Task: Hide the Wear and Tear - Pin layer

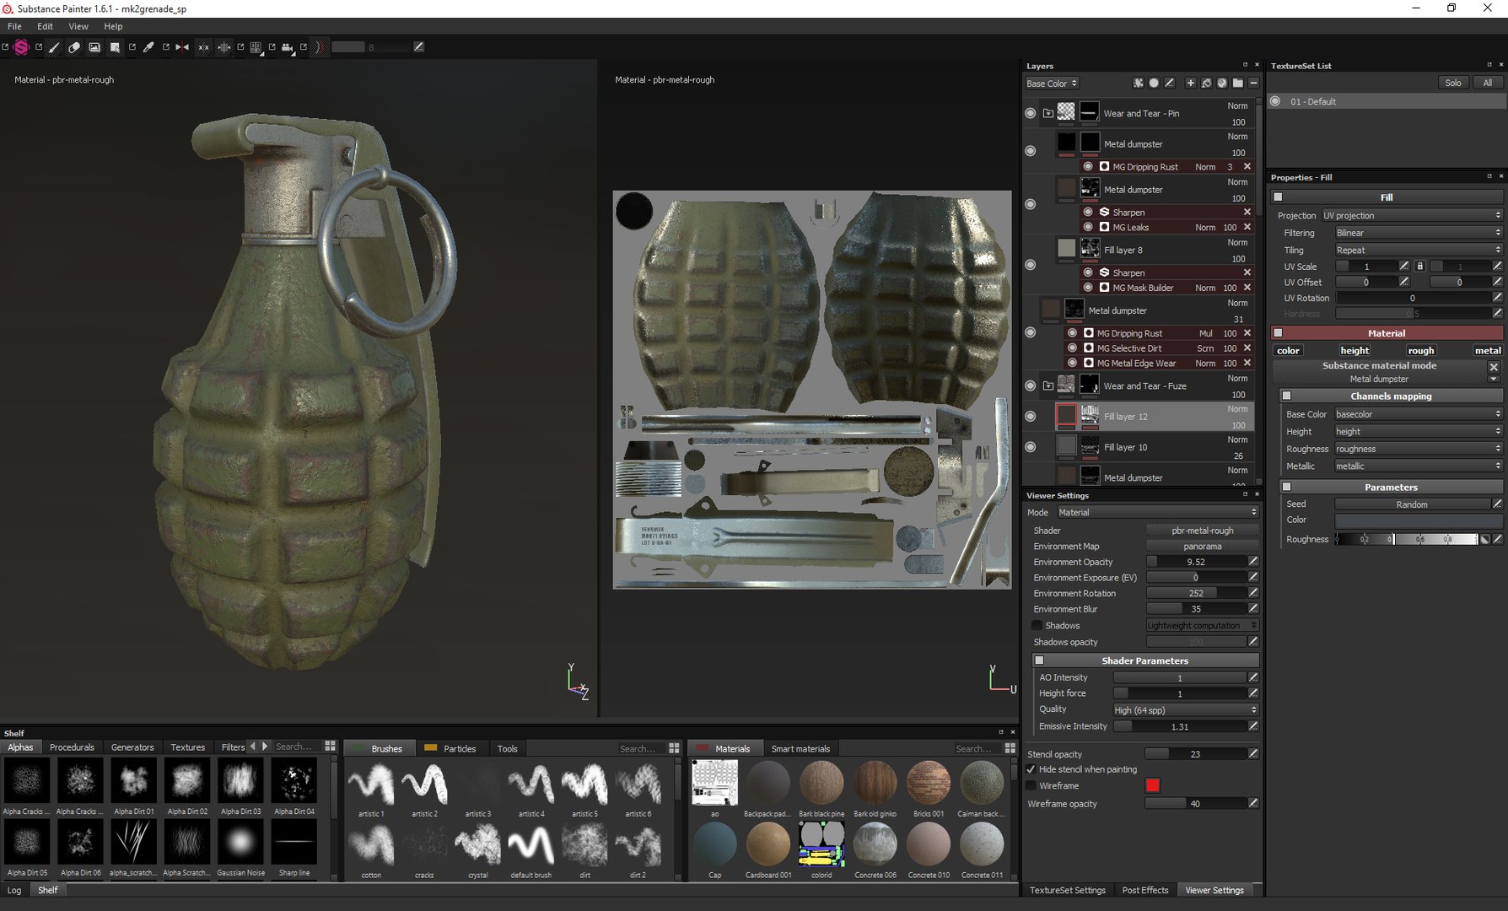Action: tap(1031, 113)
